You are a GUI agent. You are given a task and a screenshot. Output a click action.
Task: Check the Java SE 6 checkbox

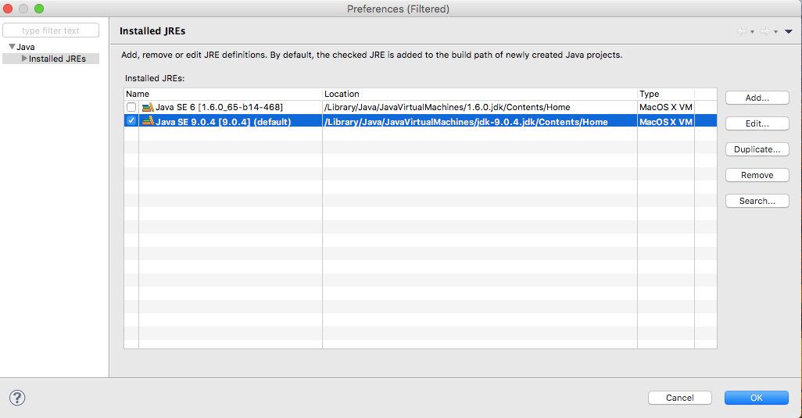(131, 107)
